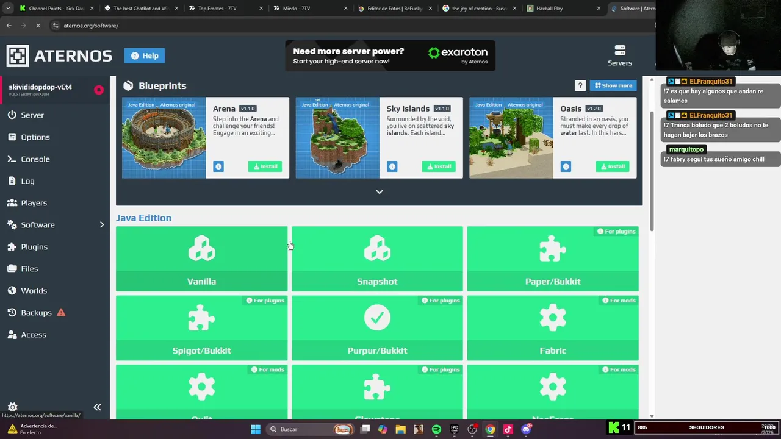This screenshot has height=439, width=781.
Task: Select the Fabric software tile
Action: click(x=553, y=328)
